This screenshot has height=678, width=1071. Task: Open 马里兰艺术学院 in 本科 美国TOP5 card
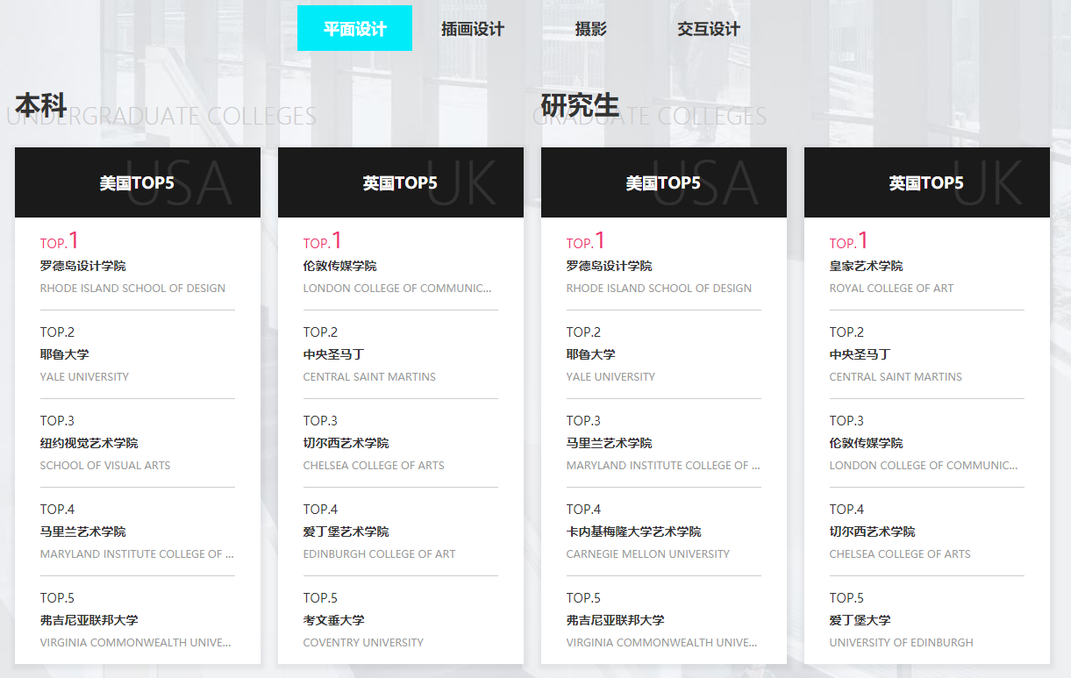pos(82,532)
